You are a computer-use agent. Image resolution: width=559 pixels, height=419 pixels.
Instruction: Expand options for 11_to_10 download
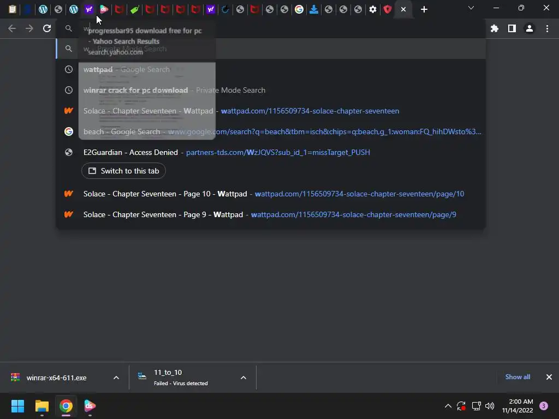tap(243, 378)
